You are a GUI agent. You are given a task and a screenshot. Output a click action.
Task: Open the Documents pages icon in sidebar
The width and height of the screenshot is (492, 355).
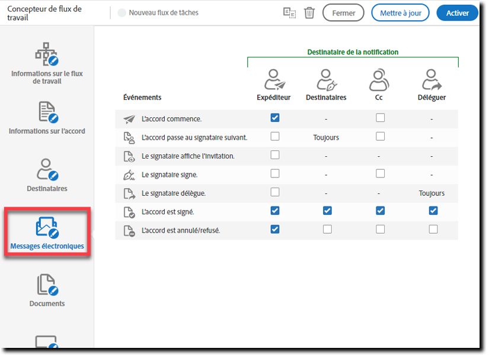coord(47,285)
